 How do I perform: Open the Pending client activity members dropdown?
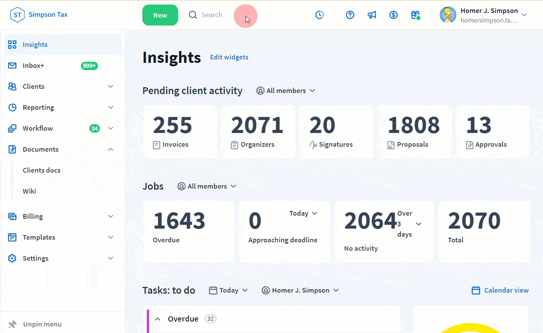(286, 91)
